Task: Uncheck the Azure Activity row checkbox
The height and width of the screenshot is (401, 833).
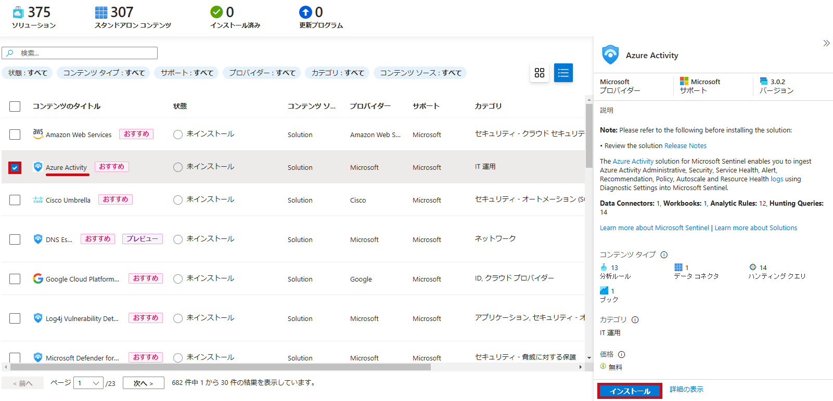Action: (x=15, y=167)
